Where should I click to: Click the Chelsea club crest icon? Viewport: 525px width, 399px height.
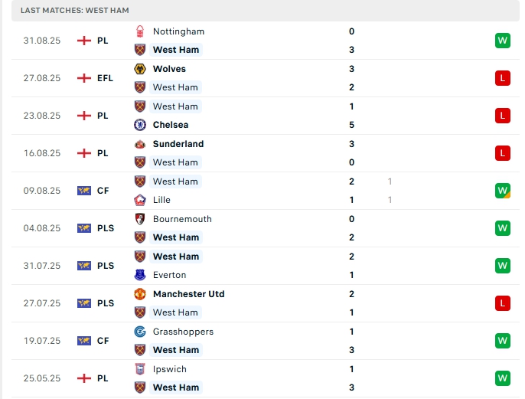[x=140, y=125]
